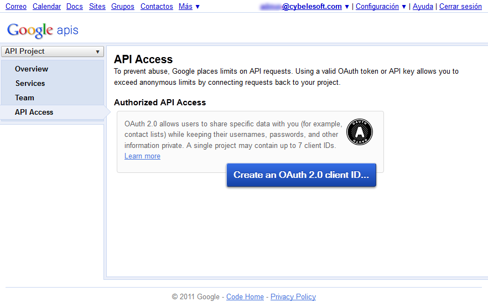Follow the Learn more link

coord(142,156)
